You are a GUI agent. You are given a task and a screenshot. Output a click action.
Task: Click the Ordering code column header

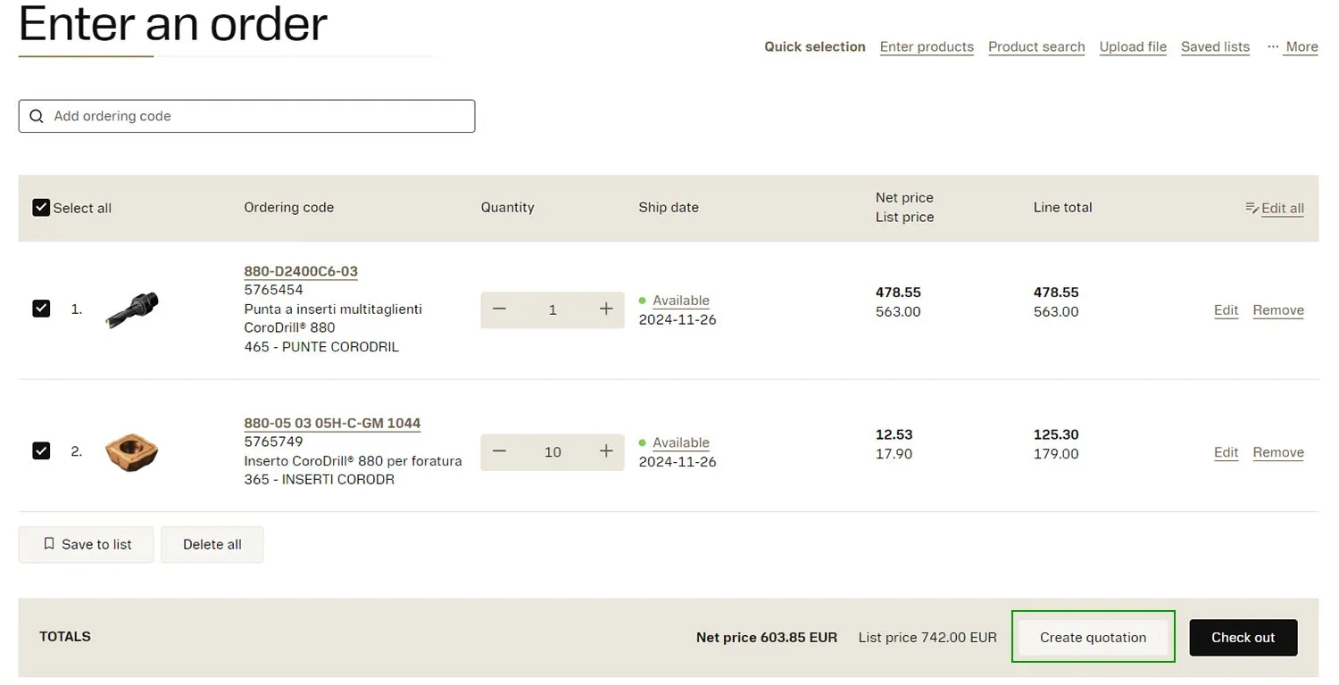[288, 207]
